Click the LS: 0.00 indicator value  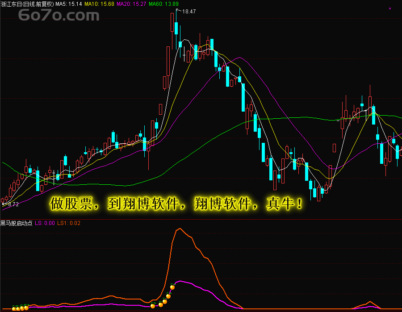pyautogui.click(x=45, y=223)
